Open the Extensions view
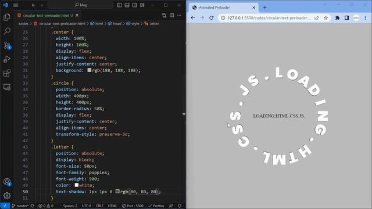This screenshot has width=372, height=209. 7,73
